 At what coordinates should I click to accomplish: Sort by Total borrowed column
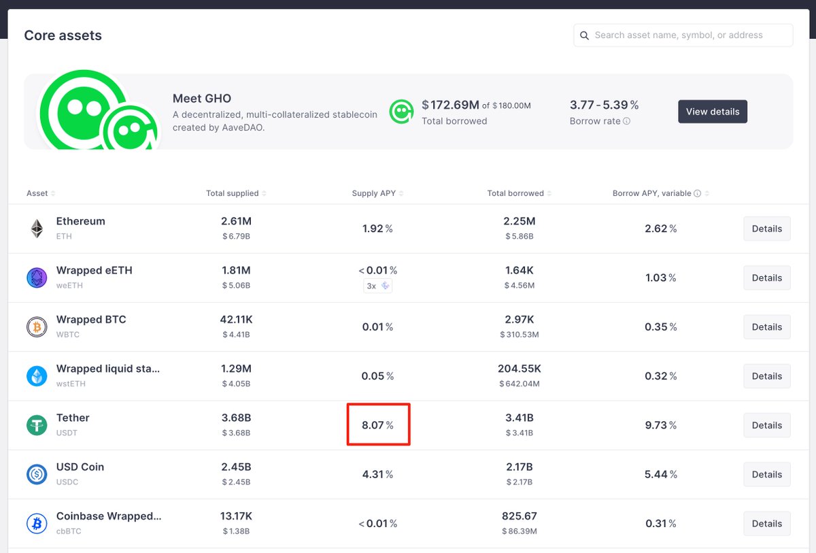(520, 193)
